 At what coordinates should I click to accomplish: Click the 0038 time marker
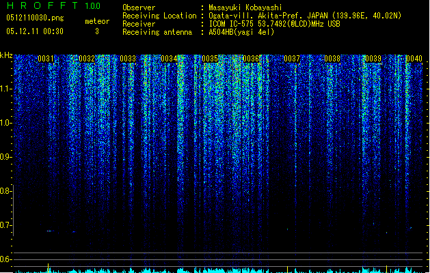coord(332,59)
